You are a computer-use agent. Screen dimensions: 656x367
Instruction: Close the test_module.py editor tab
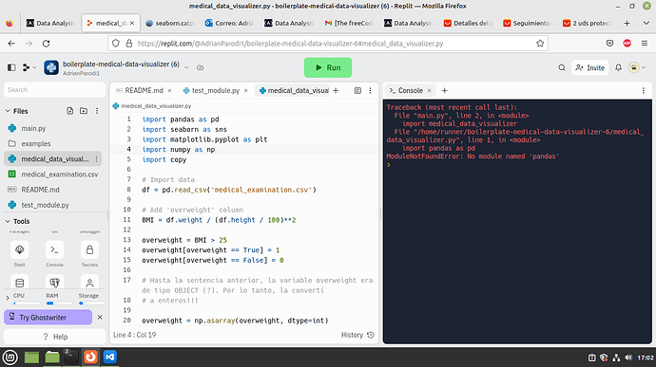coord(246,91)
